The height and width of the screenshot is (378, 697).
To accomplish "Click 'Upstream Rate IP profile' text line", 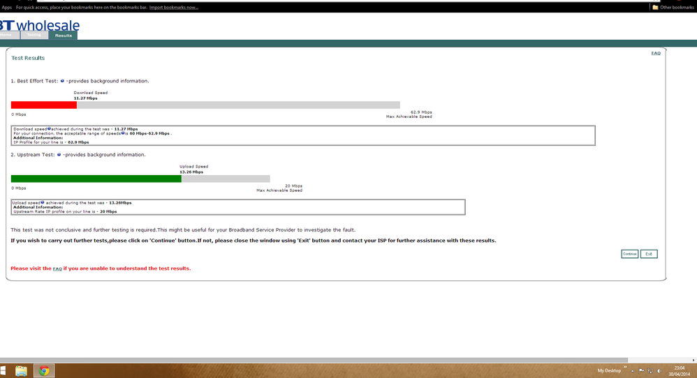I will pos(65,211).
